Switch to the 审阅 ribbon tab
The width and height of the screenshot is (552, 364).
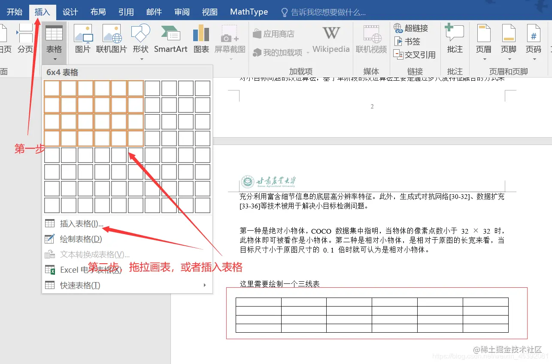(x=182, y=12)
